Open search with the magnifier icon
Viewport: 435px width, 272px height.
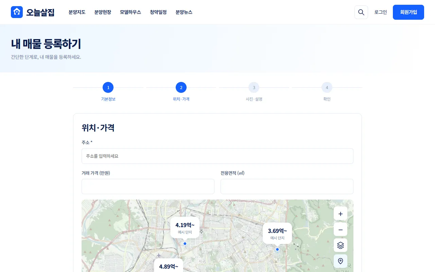361,12
